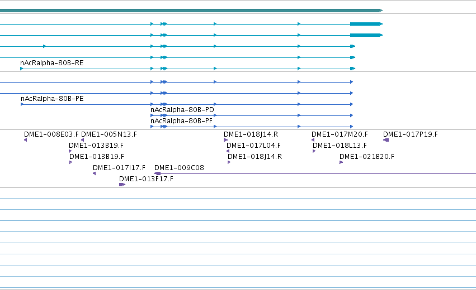Click the small purple arrow under DME1-008E03.F

tap(26, 140)
